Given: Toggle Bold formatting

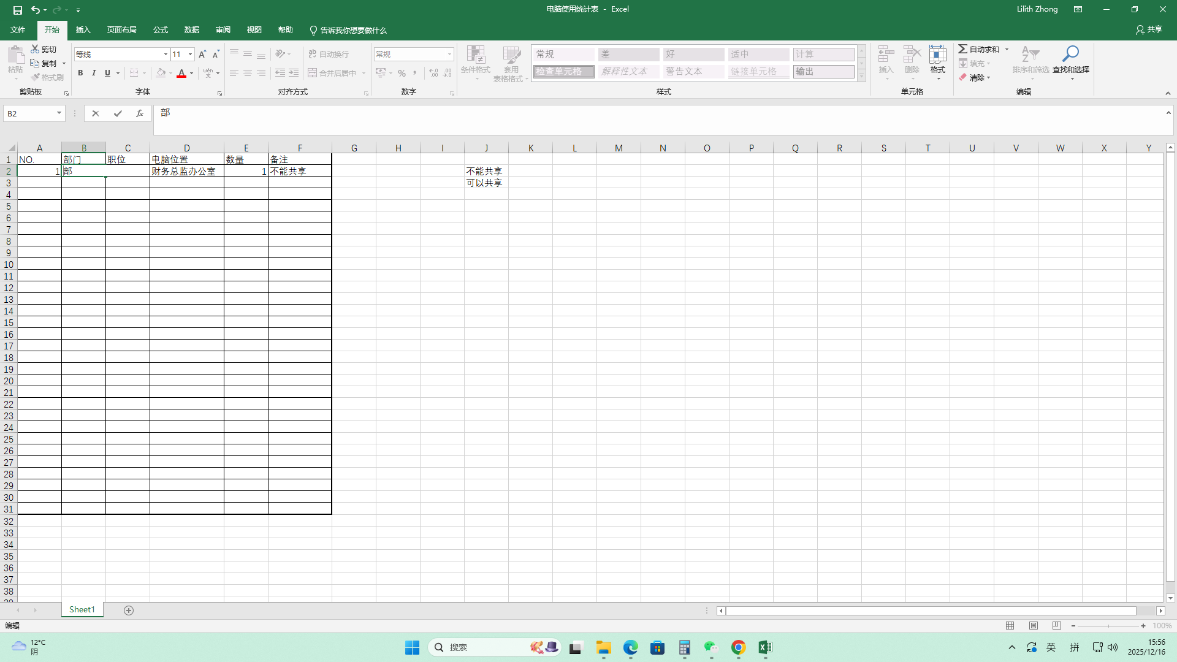Looking at the screenshot, I should (x=80, y=73).
